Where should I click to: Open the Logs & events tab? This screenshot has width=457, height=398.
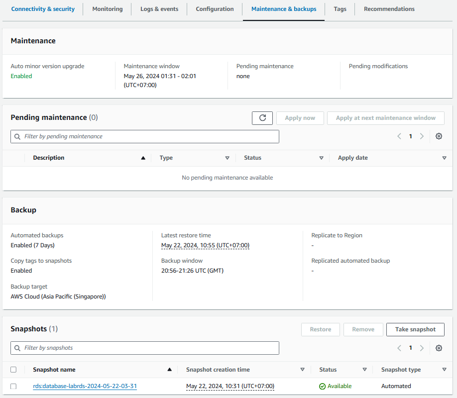159,9
